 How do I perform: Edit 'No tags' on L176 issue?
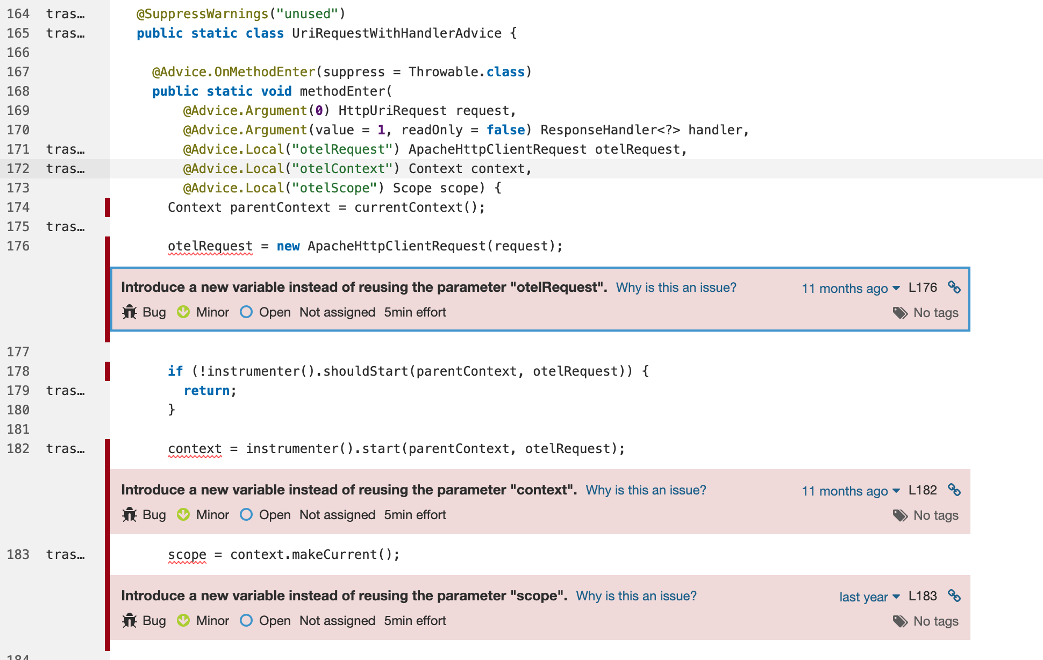tap(935, 313)
